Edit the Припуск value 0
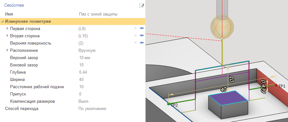Image resolution: width=288 pixels, height=122 pixels. [x=80, y=94]
